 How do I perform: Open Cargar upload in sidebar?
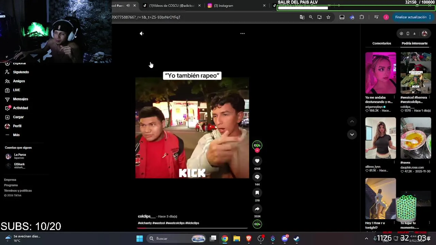(14, 117)
